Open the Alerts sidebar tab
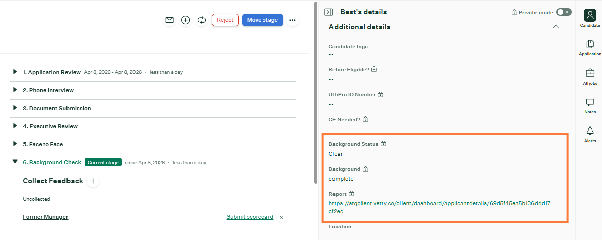Image resolution: width=602 pixels, height=240 pixels. 590,134
